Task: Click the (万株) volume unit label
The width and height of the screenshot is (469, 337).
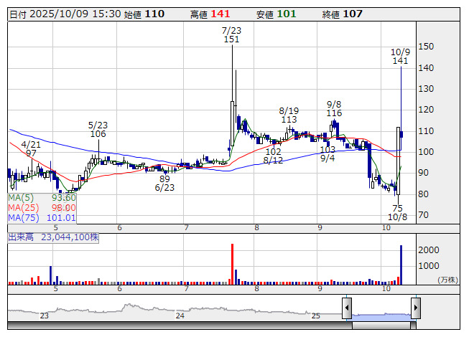Action: click(447, 280)
